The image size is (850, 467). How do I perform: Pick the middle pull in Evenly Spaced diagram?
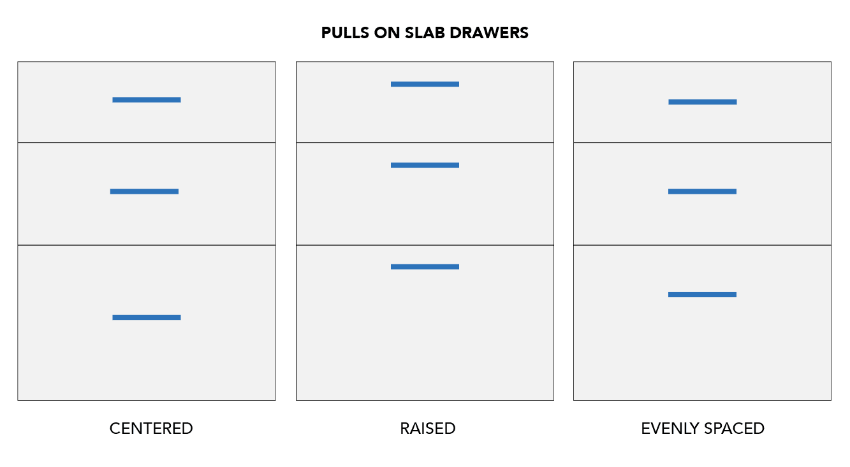coord(703,191)
